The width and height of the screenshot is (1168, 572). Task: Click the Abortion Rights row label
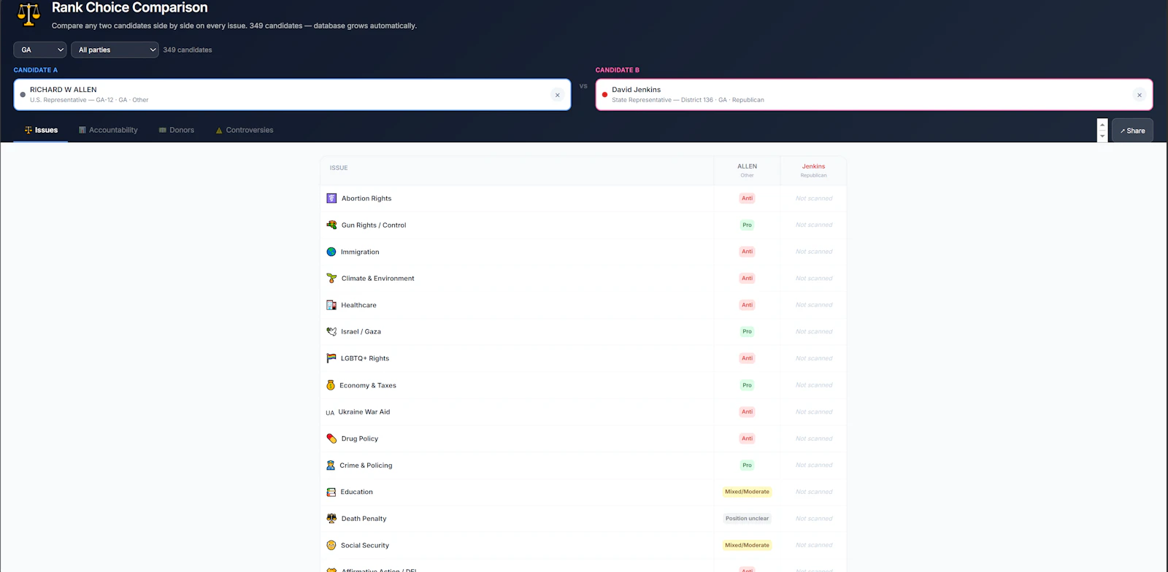366,198
